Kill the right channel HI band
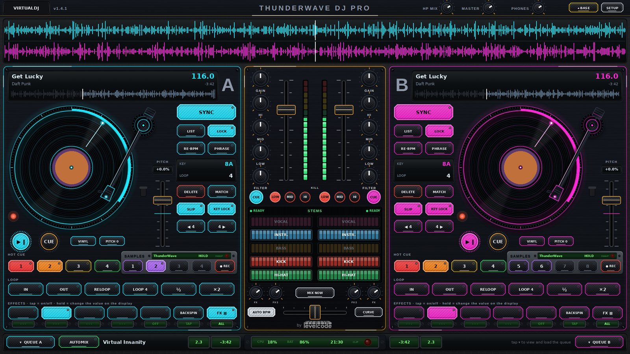 pos(354,197)
